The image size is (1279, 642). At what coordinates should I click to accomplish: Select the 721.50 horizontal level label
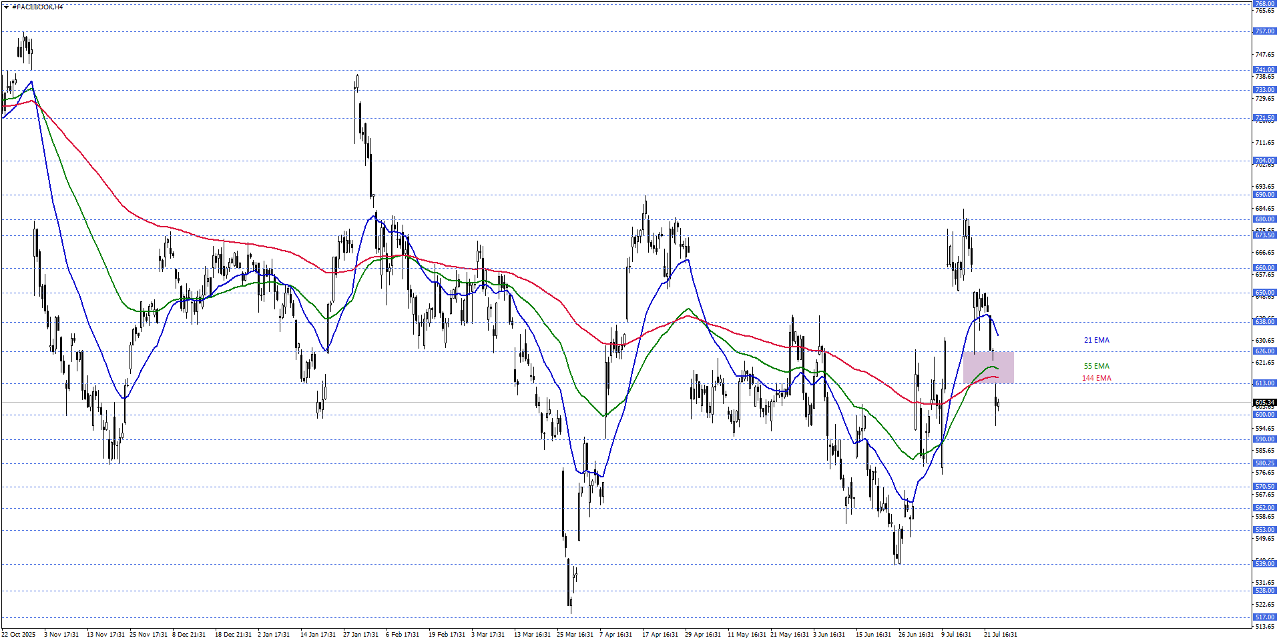[x=1265, y=118]
